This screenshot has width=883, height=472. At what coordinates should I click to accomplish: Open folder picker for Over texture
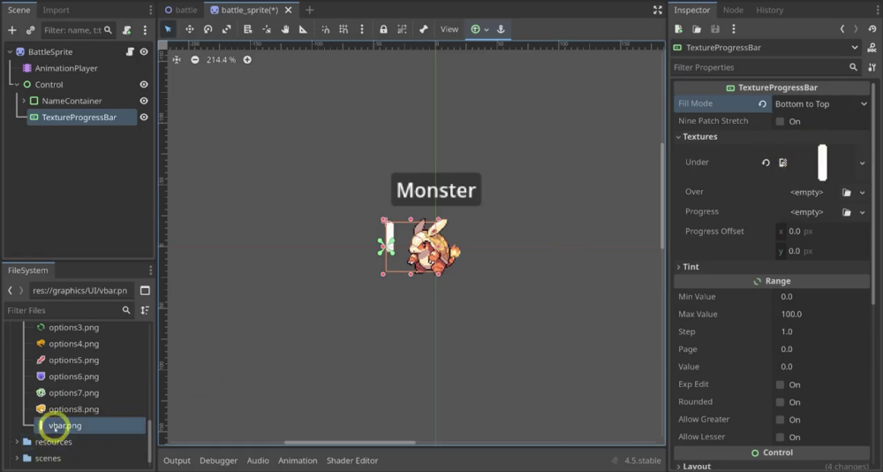(x=847, y=193)
